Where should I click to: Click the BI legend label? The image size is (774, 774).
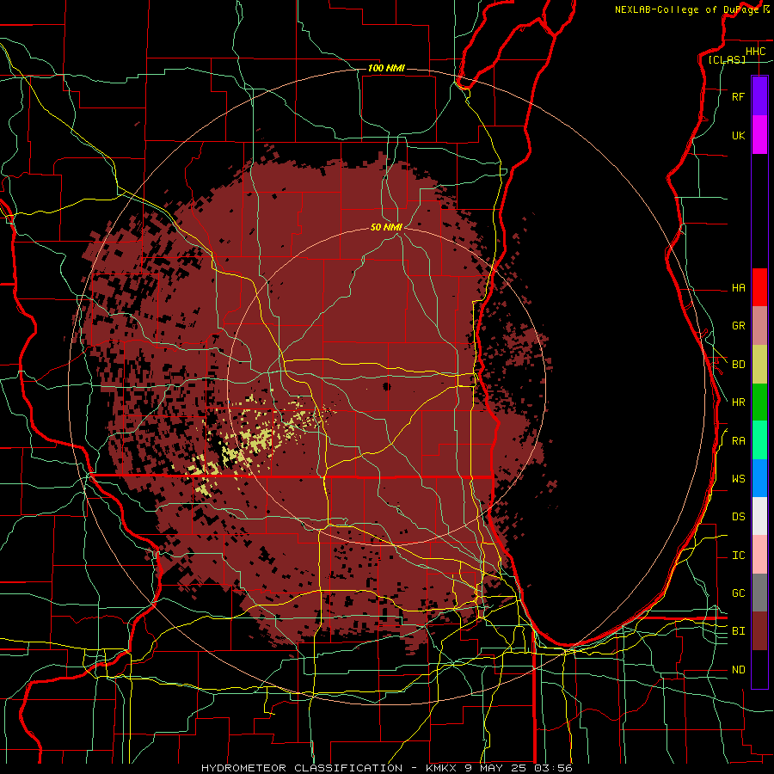(738, 631)
